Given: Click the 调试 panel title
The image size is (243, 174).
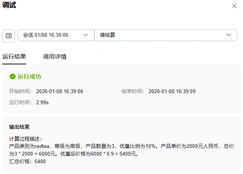Looking at the screenshot, I should point(9,5).
